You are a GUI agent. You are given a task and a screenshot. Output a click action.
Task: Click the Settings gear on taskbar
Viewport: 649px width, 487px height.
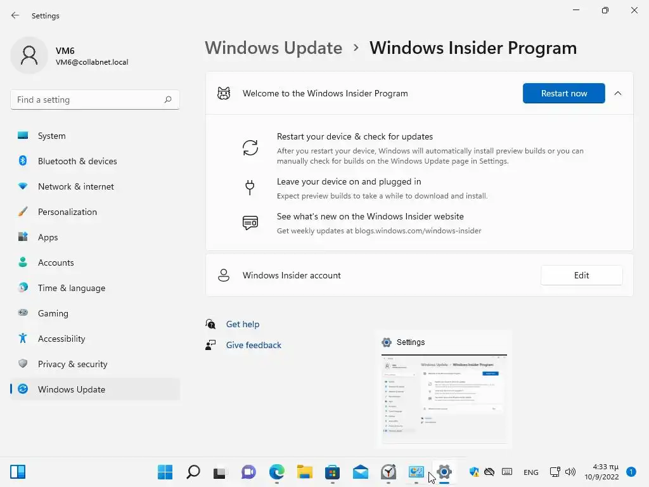click(x=444, y=472)
